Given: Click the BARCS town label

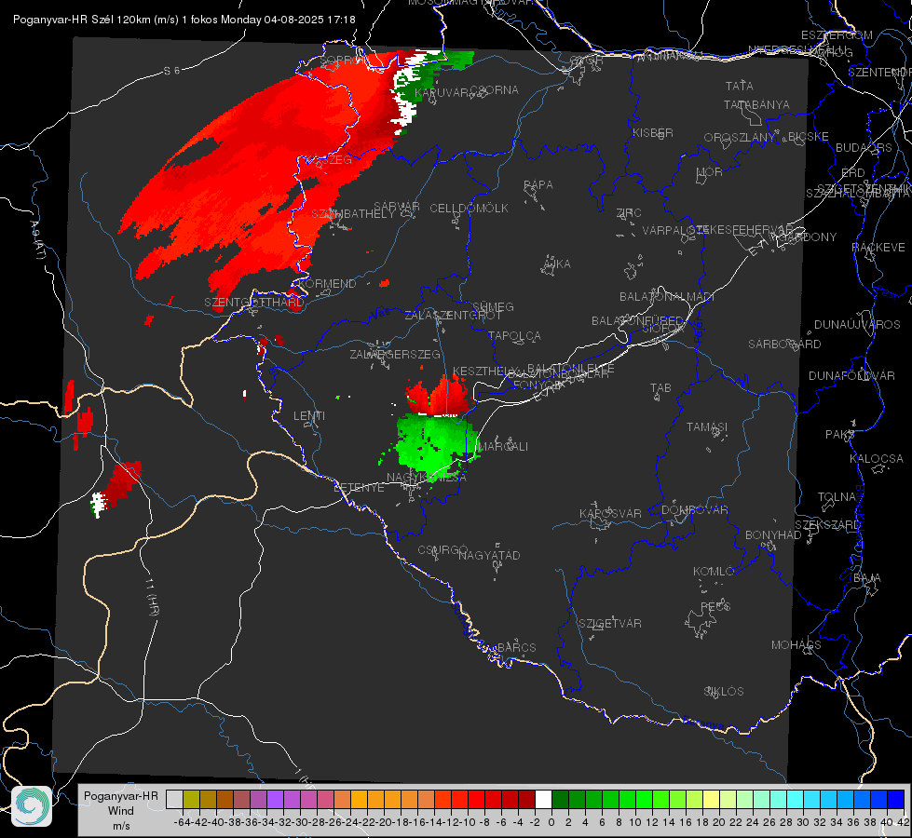Looking at the screenshot, I should pos(516,647).
